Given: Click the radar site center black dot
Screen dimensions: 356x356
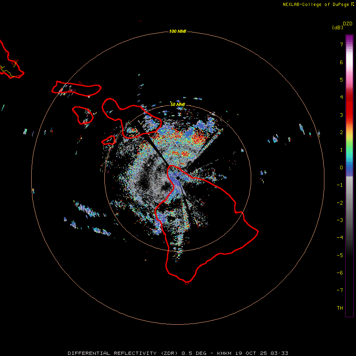Looking at the screenshot, I should pos(178,178).
